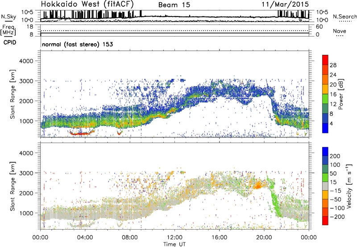Click the 'N.Search' legend label
Viewport: 357px width, 247px height.
[x=345, y=16]
